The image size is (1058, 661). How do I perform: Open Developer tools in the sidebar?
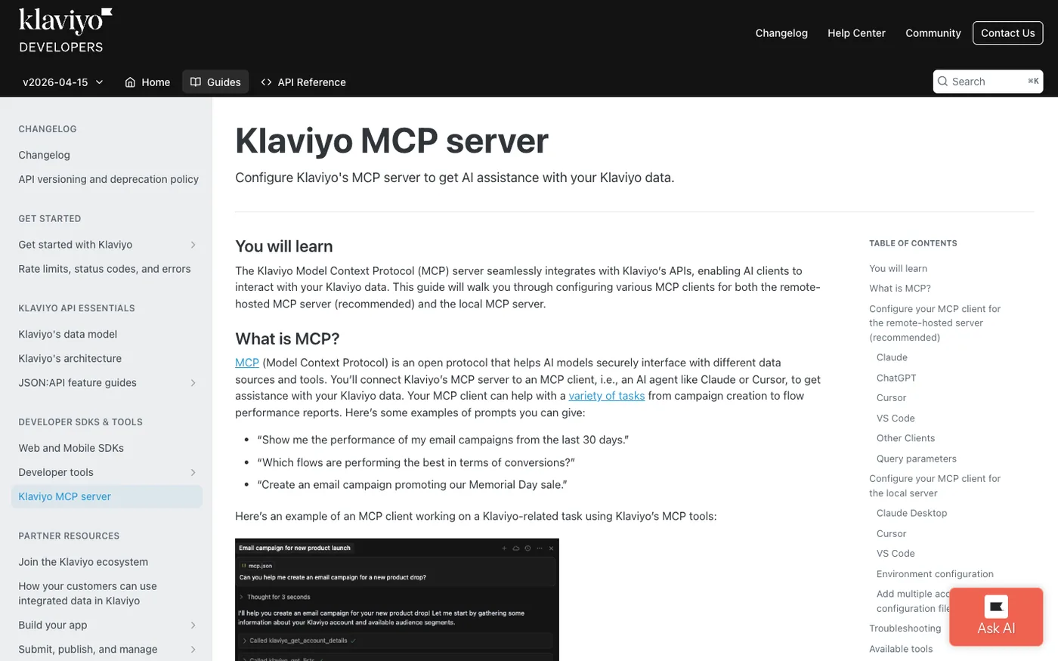pos(56,472)
